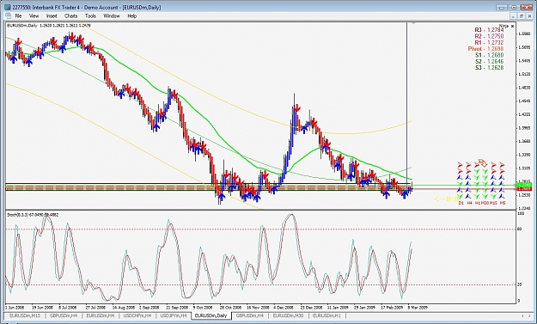The image size is (537, 324).
Task: Click the 4 Dec 2008 date label
Action: click(283, 307)
